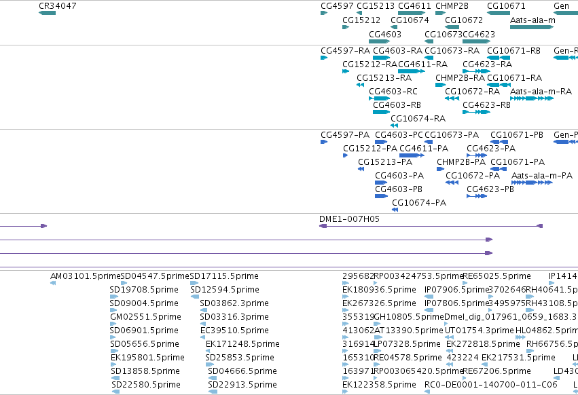The width and height of the screenshot is (578, 395).
Task: Click protein CG10671-PA
Action: pyautogui.click(x=499, y=169)
